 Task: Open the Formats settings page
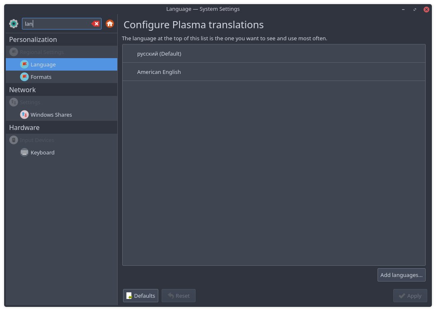[61, 77]
